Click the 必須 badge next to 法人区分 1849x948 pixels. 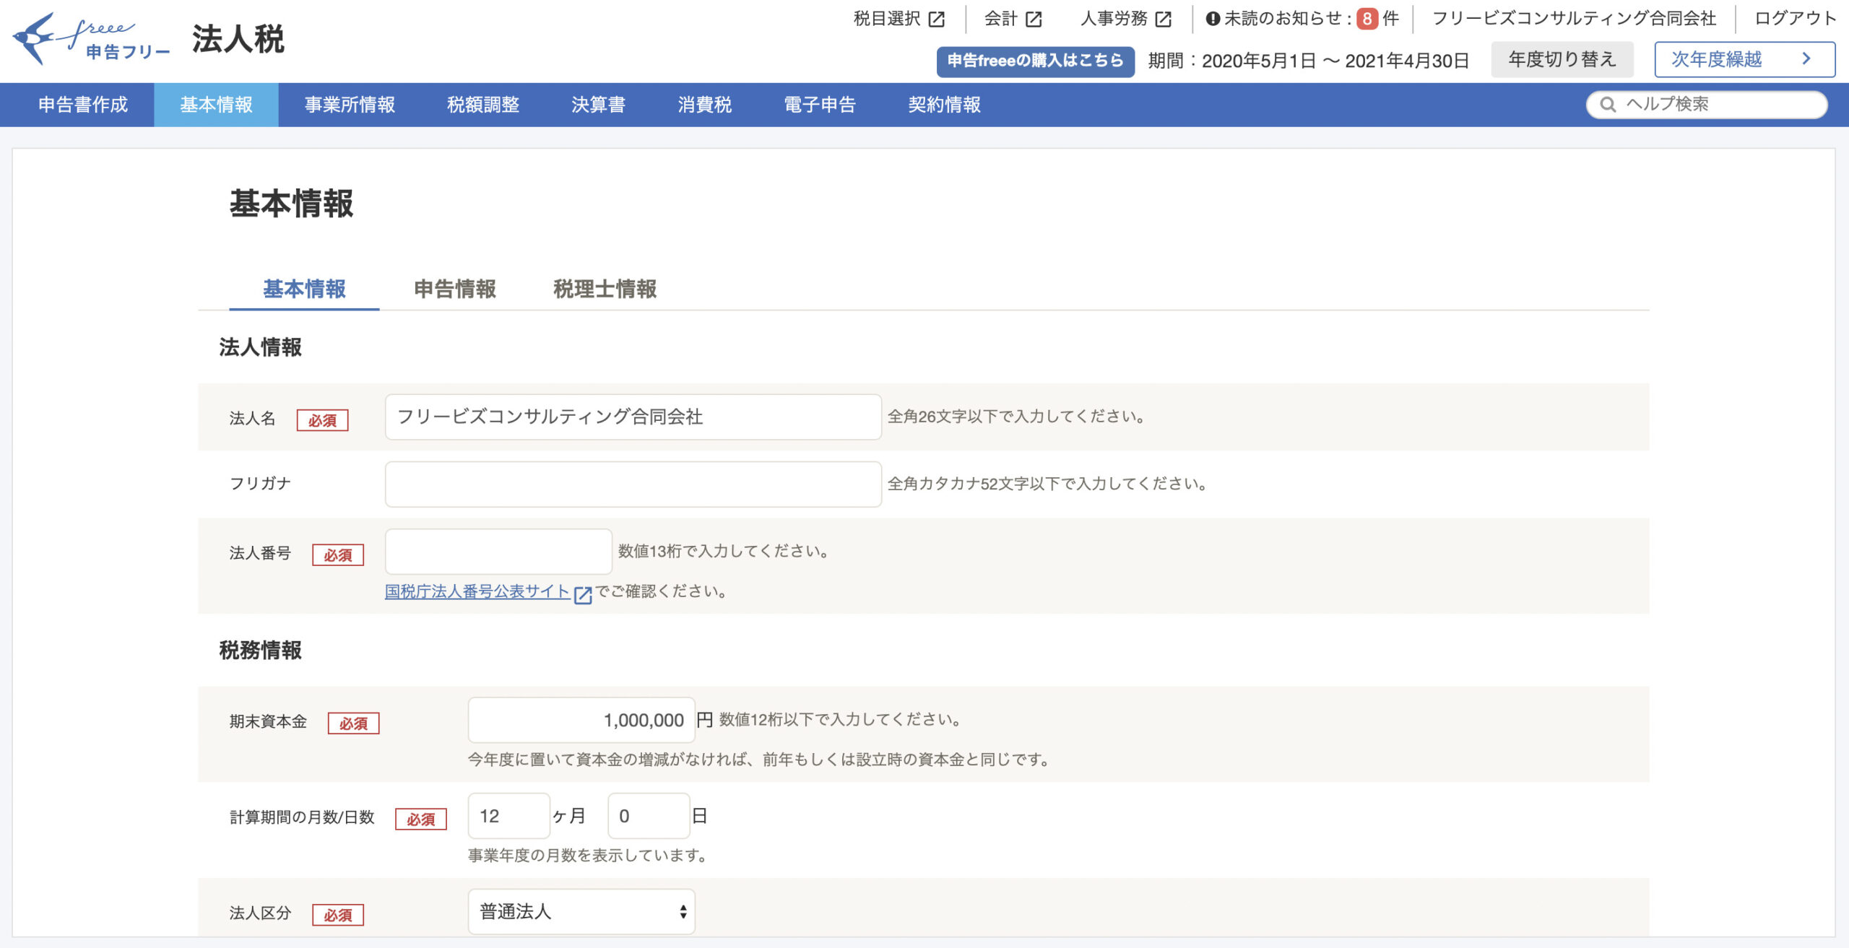coord(338,916)
